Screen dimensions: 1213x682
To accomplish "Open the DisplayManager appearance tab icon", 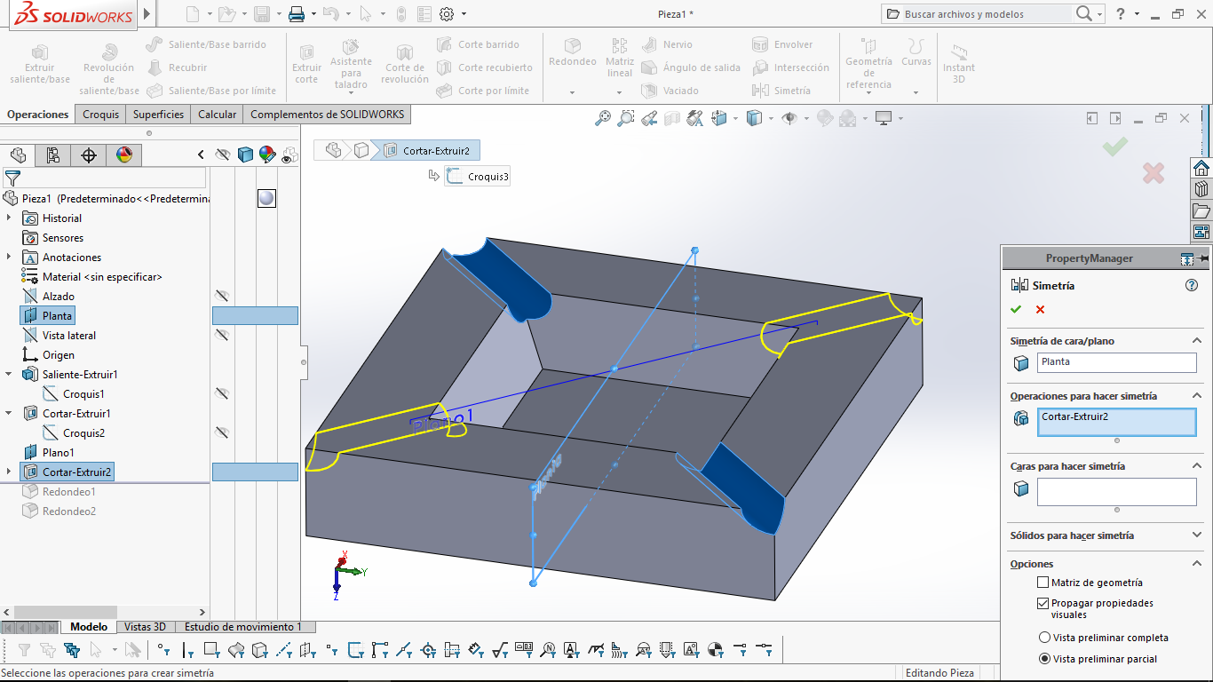I will (124, 155).
